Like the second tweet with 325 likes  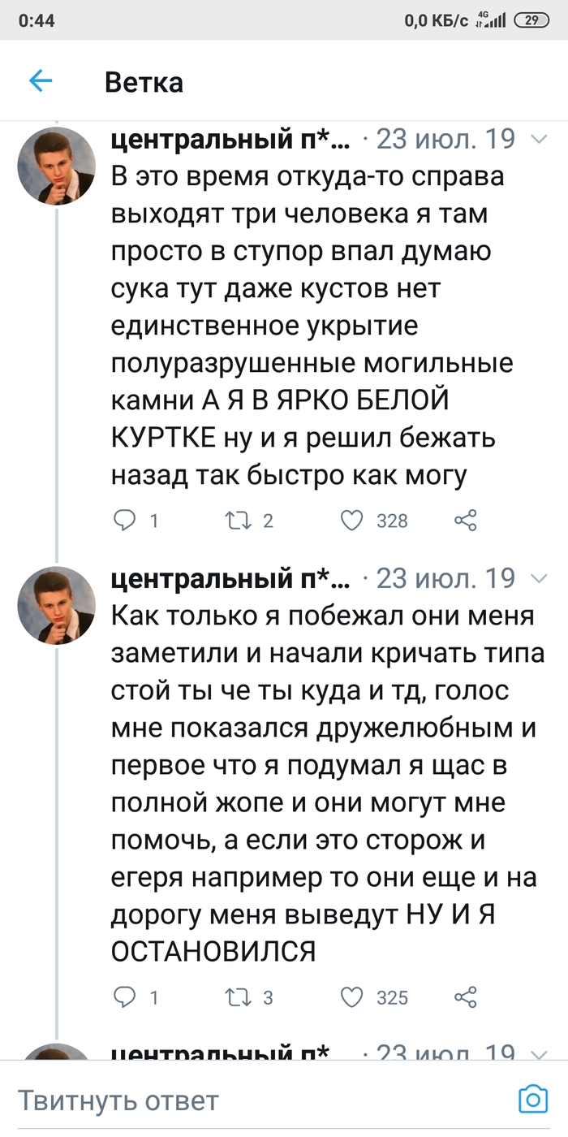coord(351,996)
